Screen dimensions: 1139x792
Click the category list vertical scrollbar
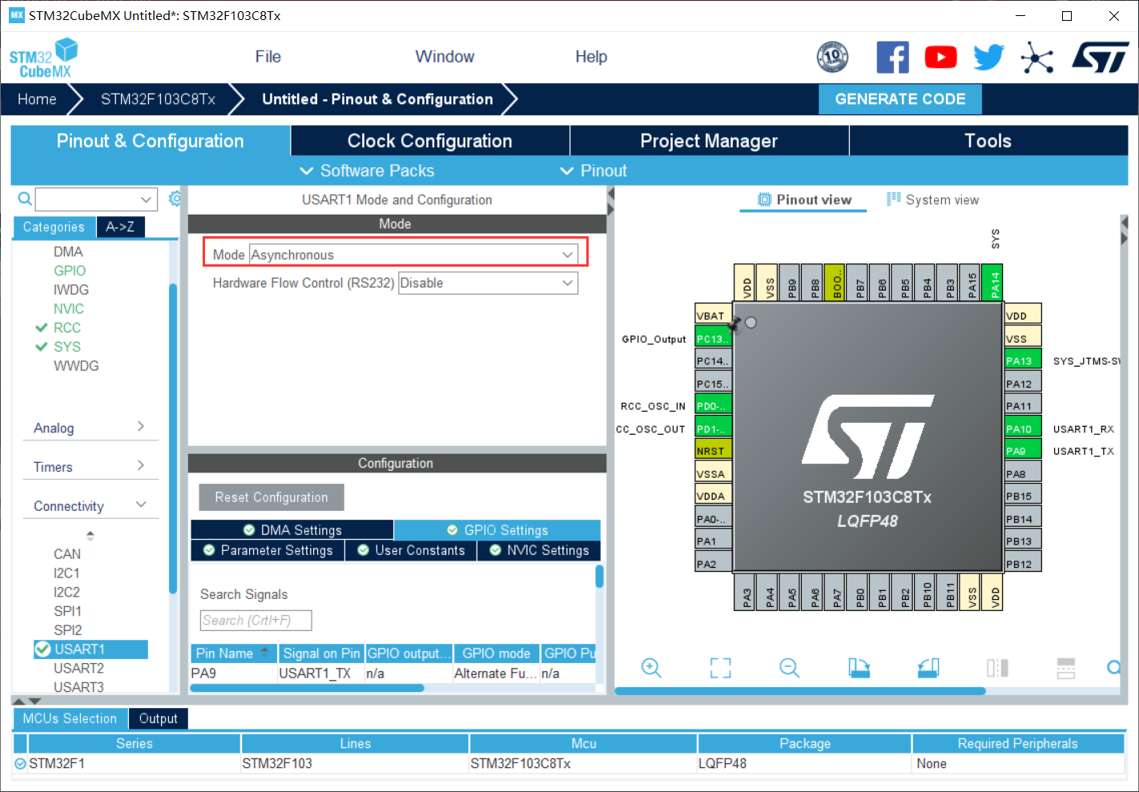(x=173, y=439)
